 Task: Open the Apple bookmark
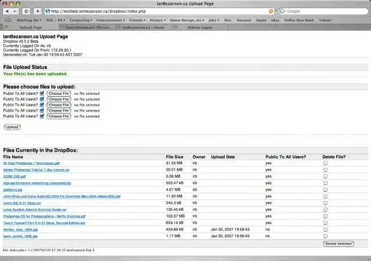(261, 20)
